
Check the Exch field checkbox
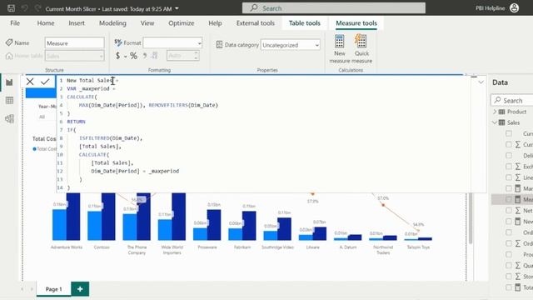coord(509,167)
